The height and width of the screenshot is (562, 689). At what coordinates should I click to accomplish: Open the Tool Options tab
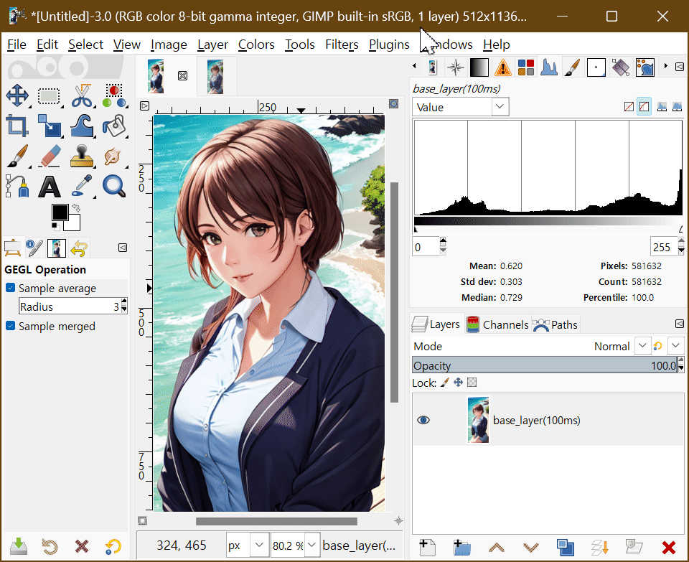[x=13, y=248]
